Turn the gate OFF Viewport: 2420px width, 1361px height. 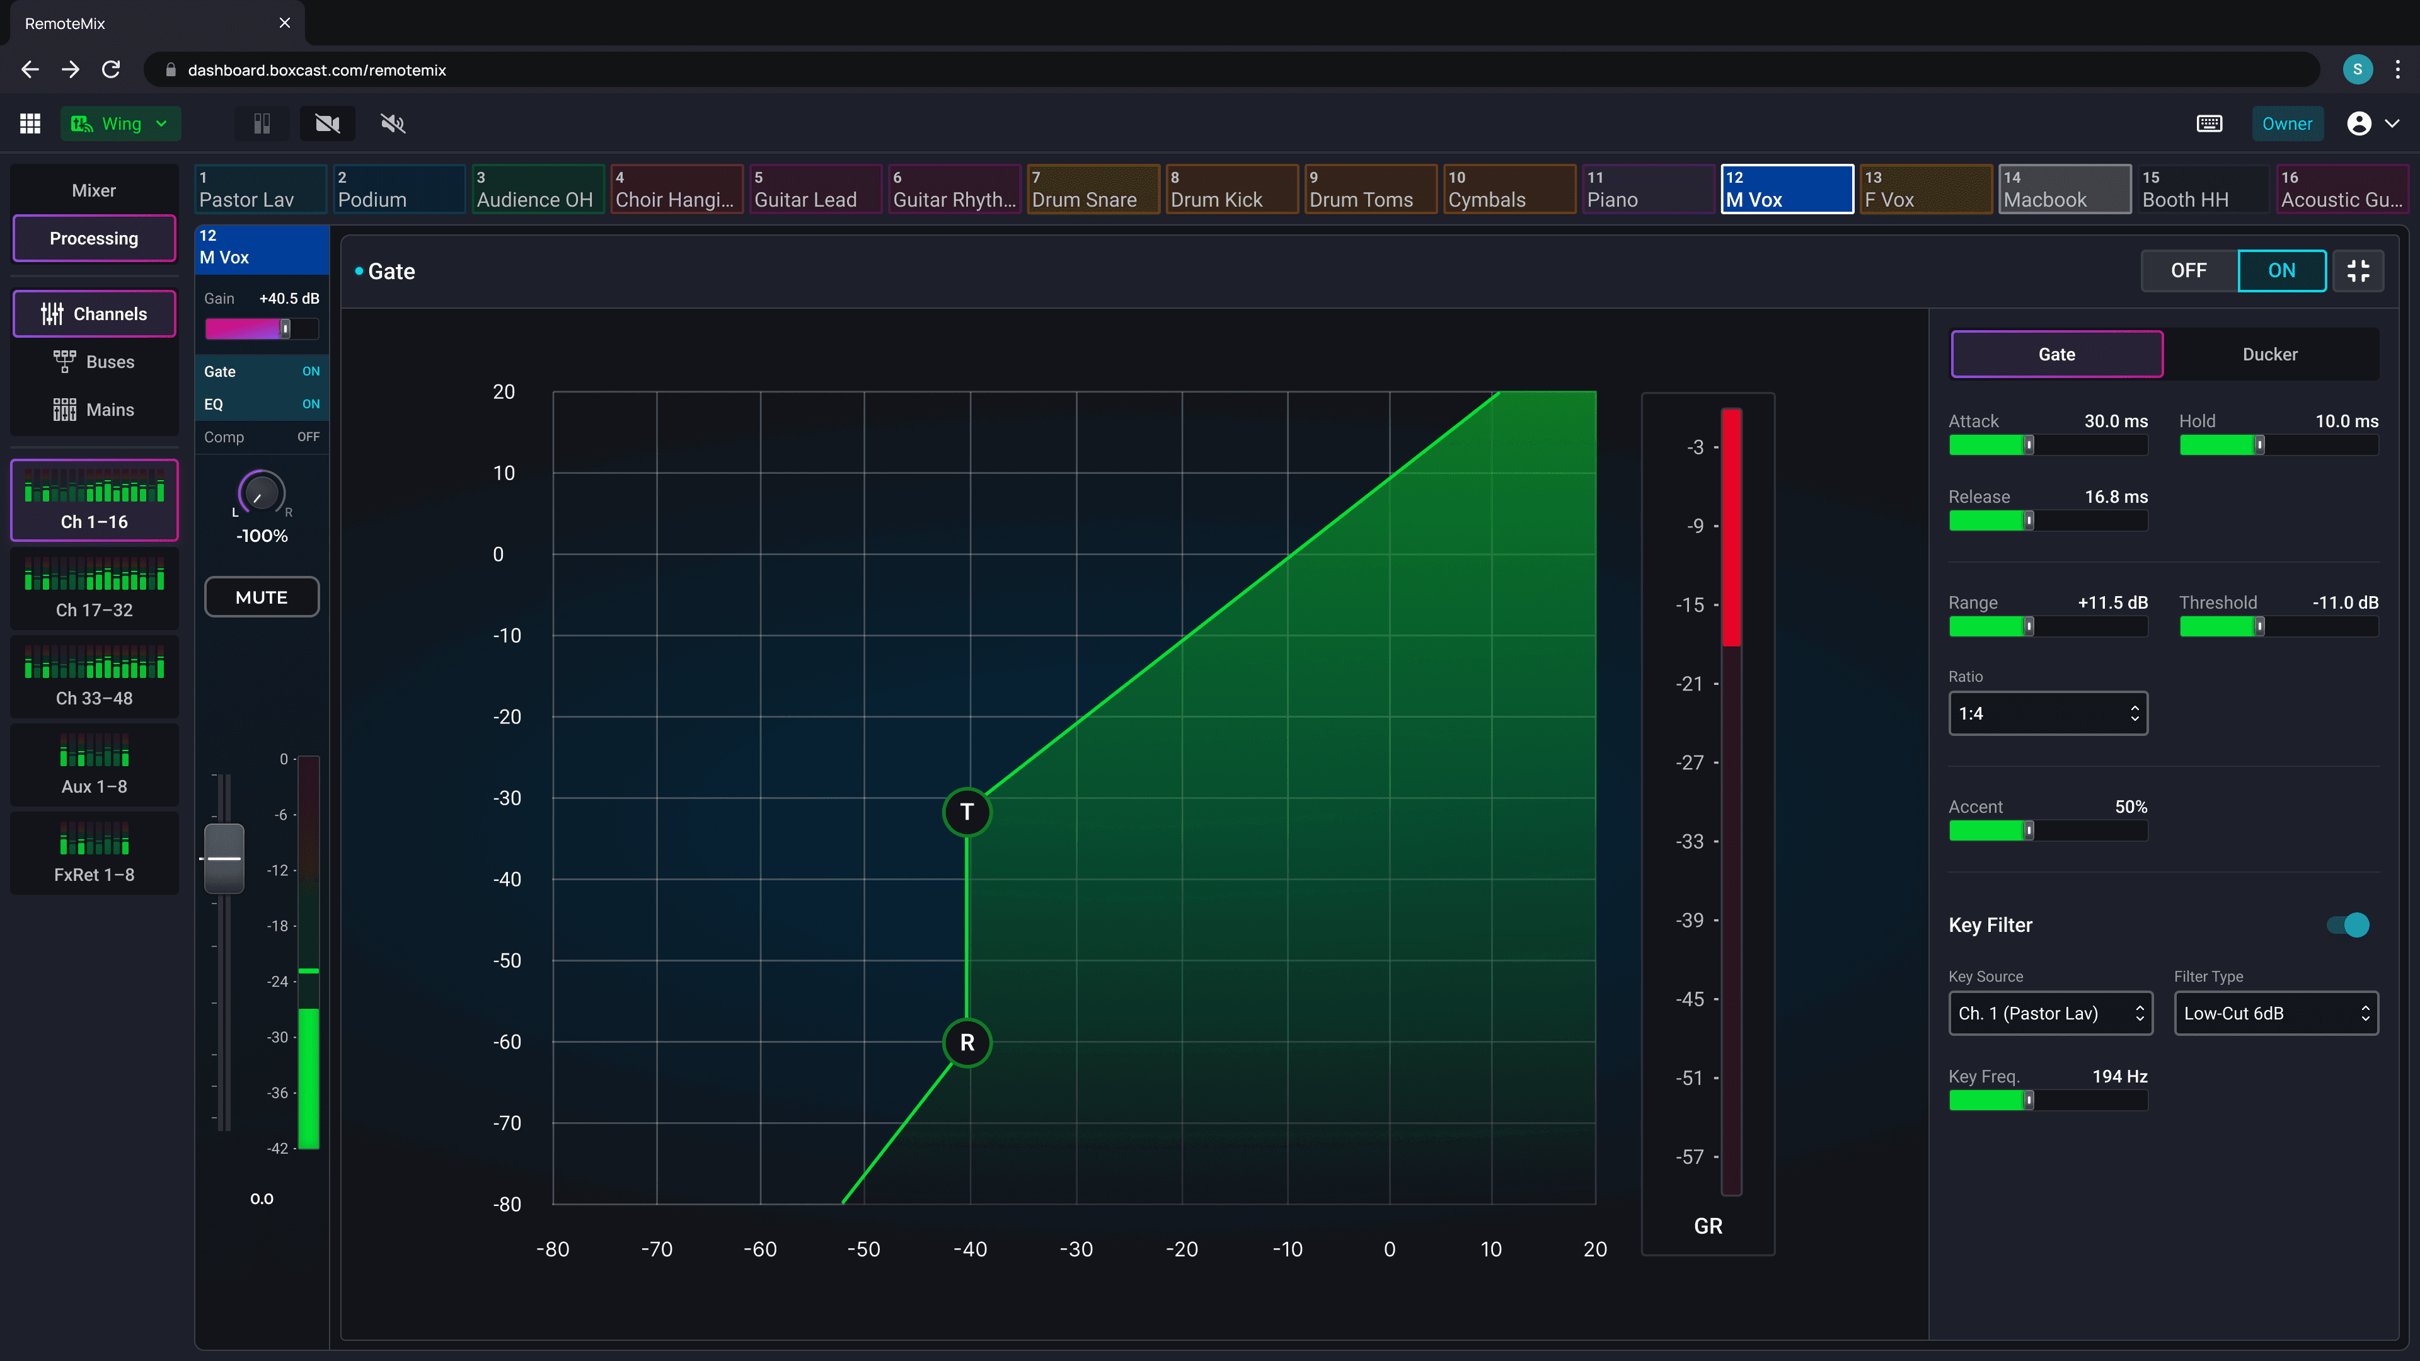(x=2188, y=270)
